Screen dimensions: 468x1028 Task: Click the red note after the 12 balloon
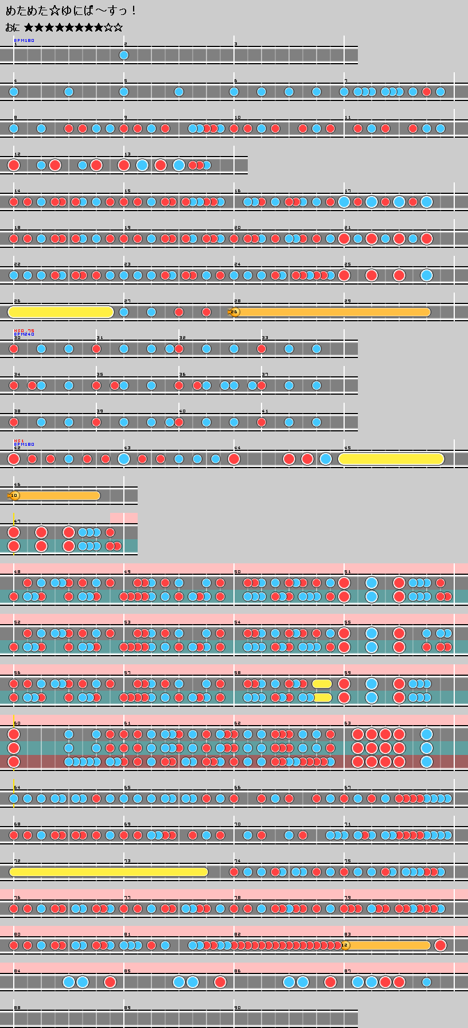(x=440, y=945)
